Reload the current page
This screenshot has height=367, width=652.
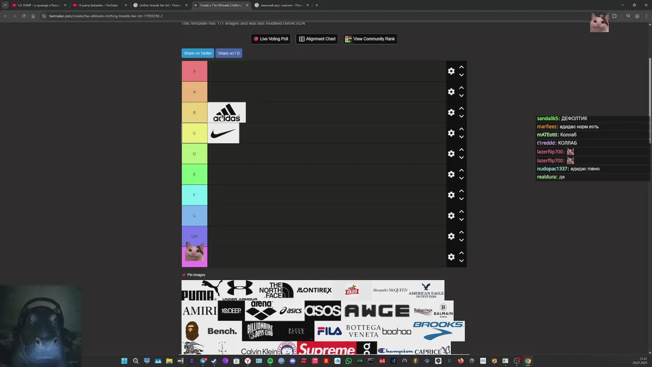pyautogui.click(x=23, y=16)
